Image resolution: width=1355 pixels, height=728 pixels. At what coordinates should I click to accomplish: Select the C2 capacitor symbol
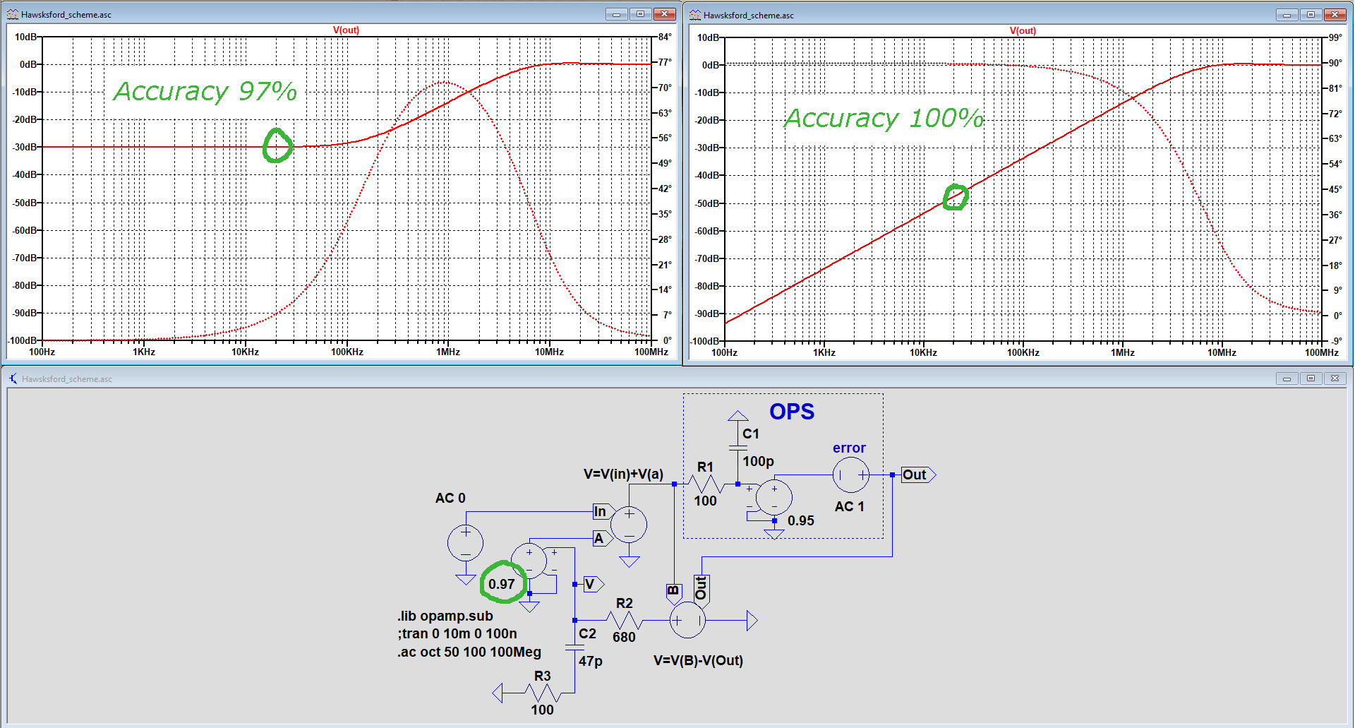(574, 648)
